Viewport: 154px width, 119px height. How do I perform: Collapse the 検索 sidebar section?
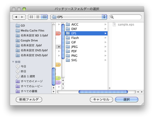(13, 62)
